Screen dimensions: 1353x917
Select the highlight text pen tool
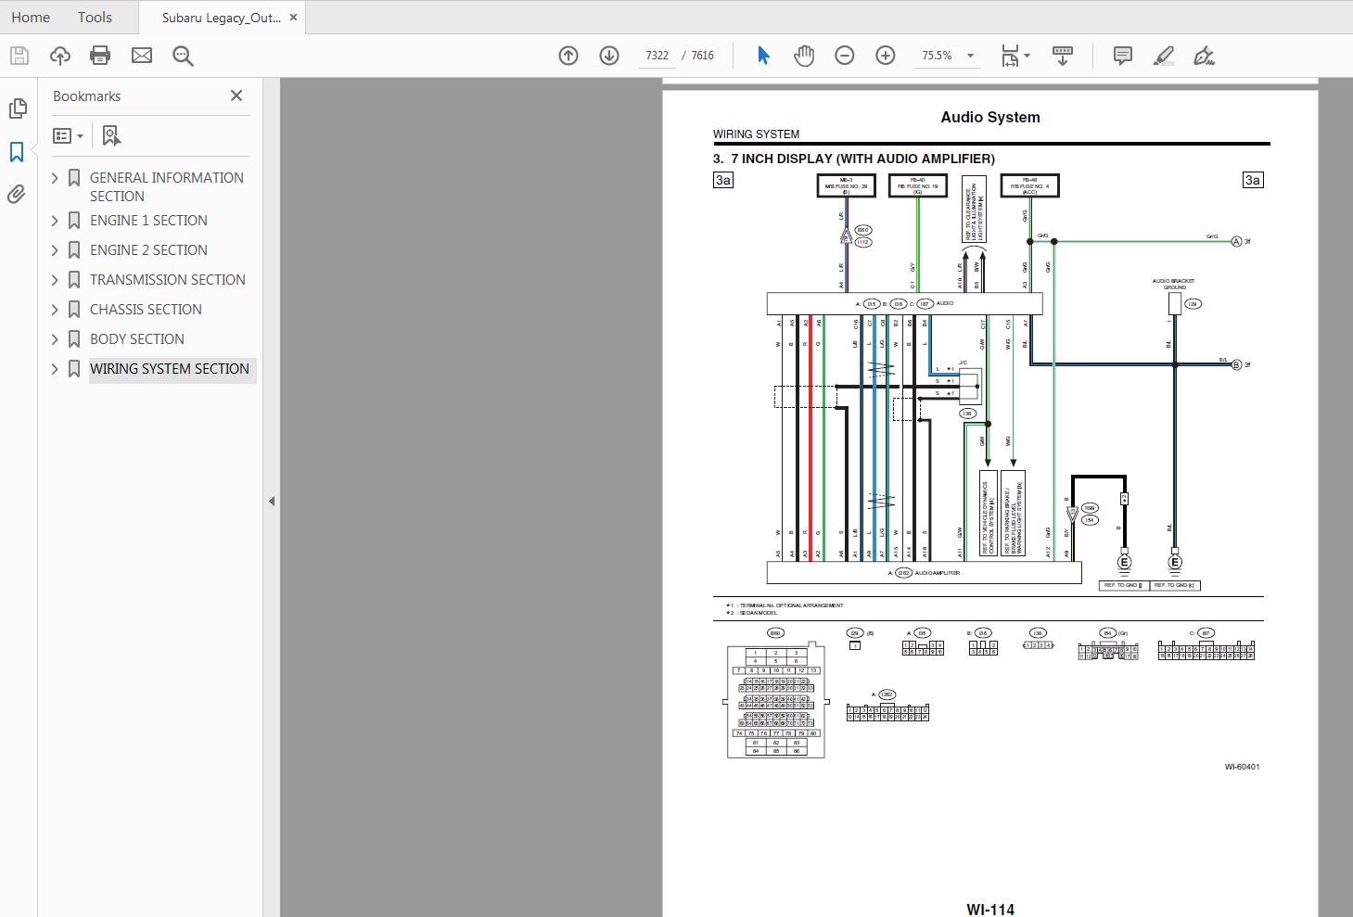[1164, 56]
